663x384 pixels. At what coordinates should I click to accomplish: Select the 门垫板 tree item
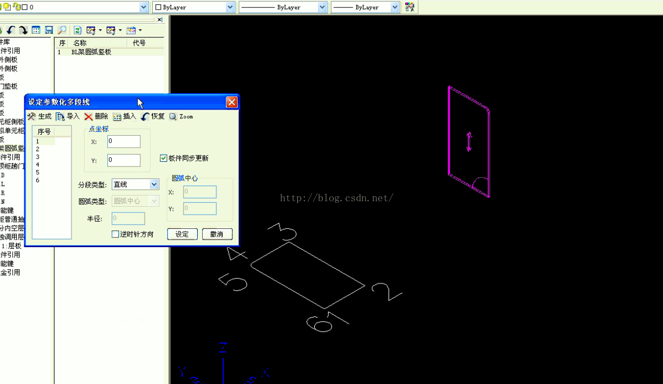9,86
